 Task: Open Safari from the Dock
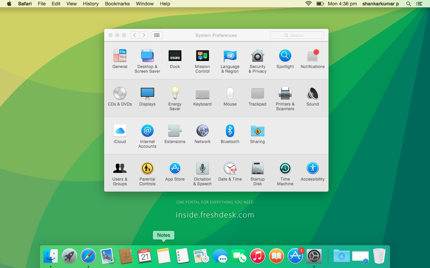88,256
